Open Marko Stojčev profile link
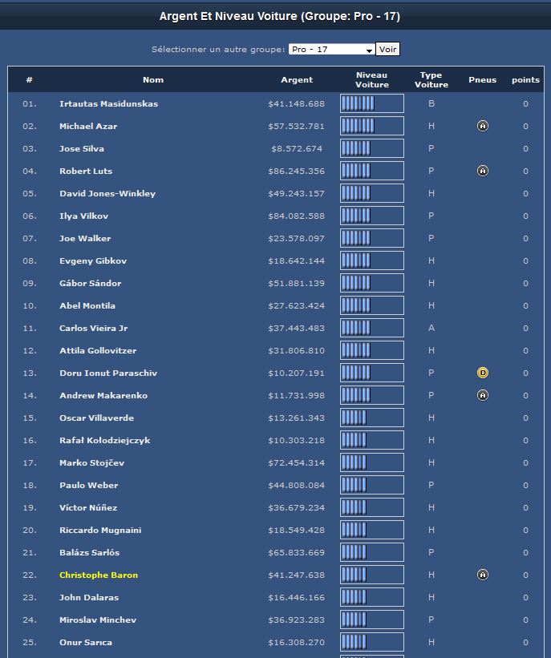 (x=91, y=462)
